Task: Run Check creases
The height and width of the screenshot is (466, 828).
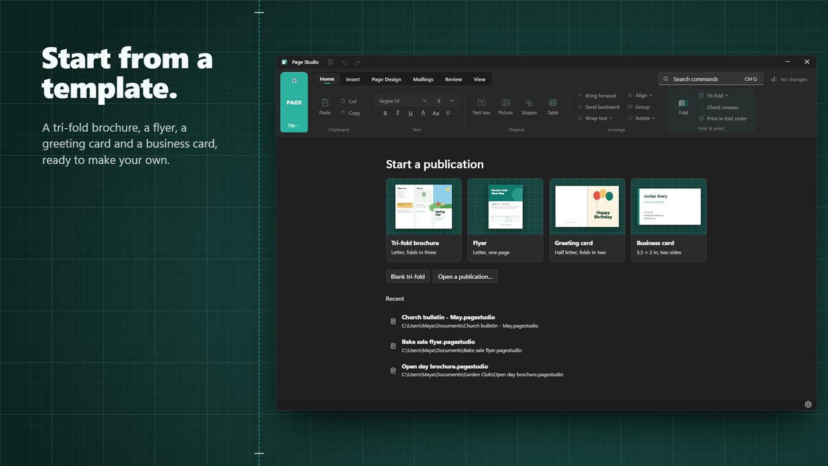Action: pyautogui.click(x=719, y=107)
